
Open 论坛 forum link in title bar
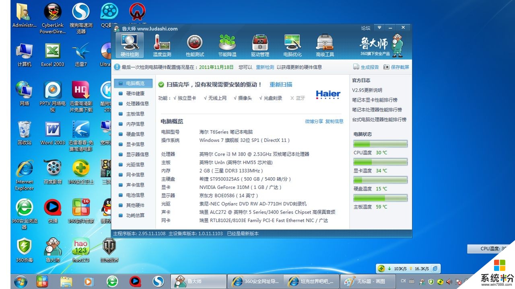tap(365, 28)
